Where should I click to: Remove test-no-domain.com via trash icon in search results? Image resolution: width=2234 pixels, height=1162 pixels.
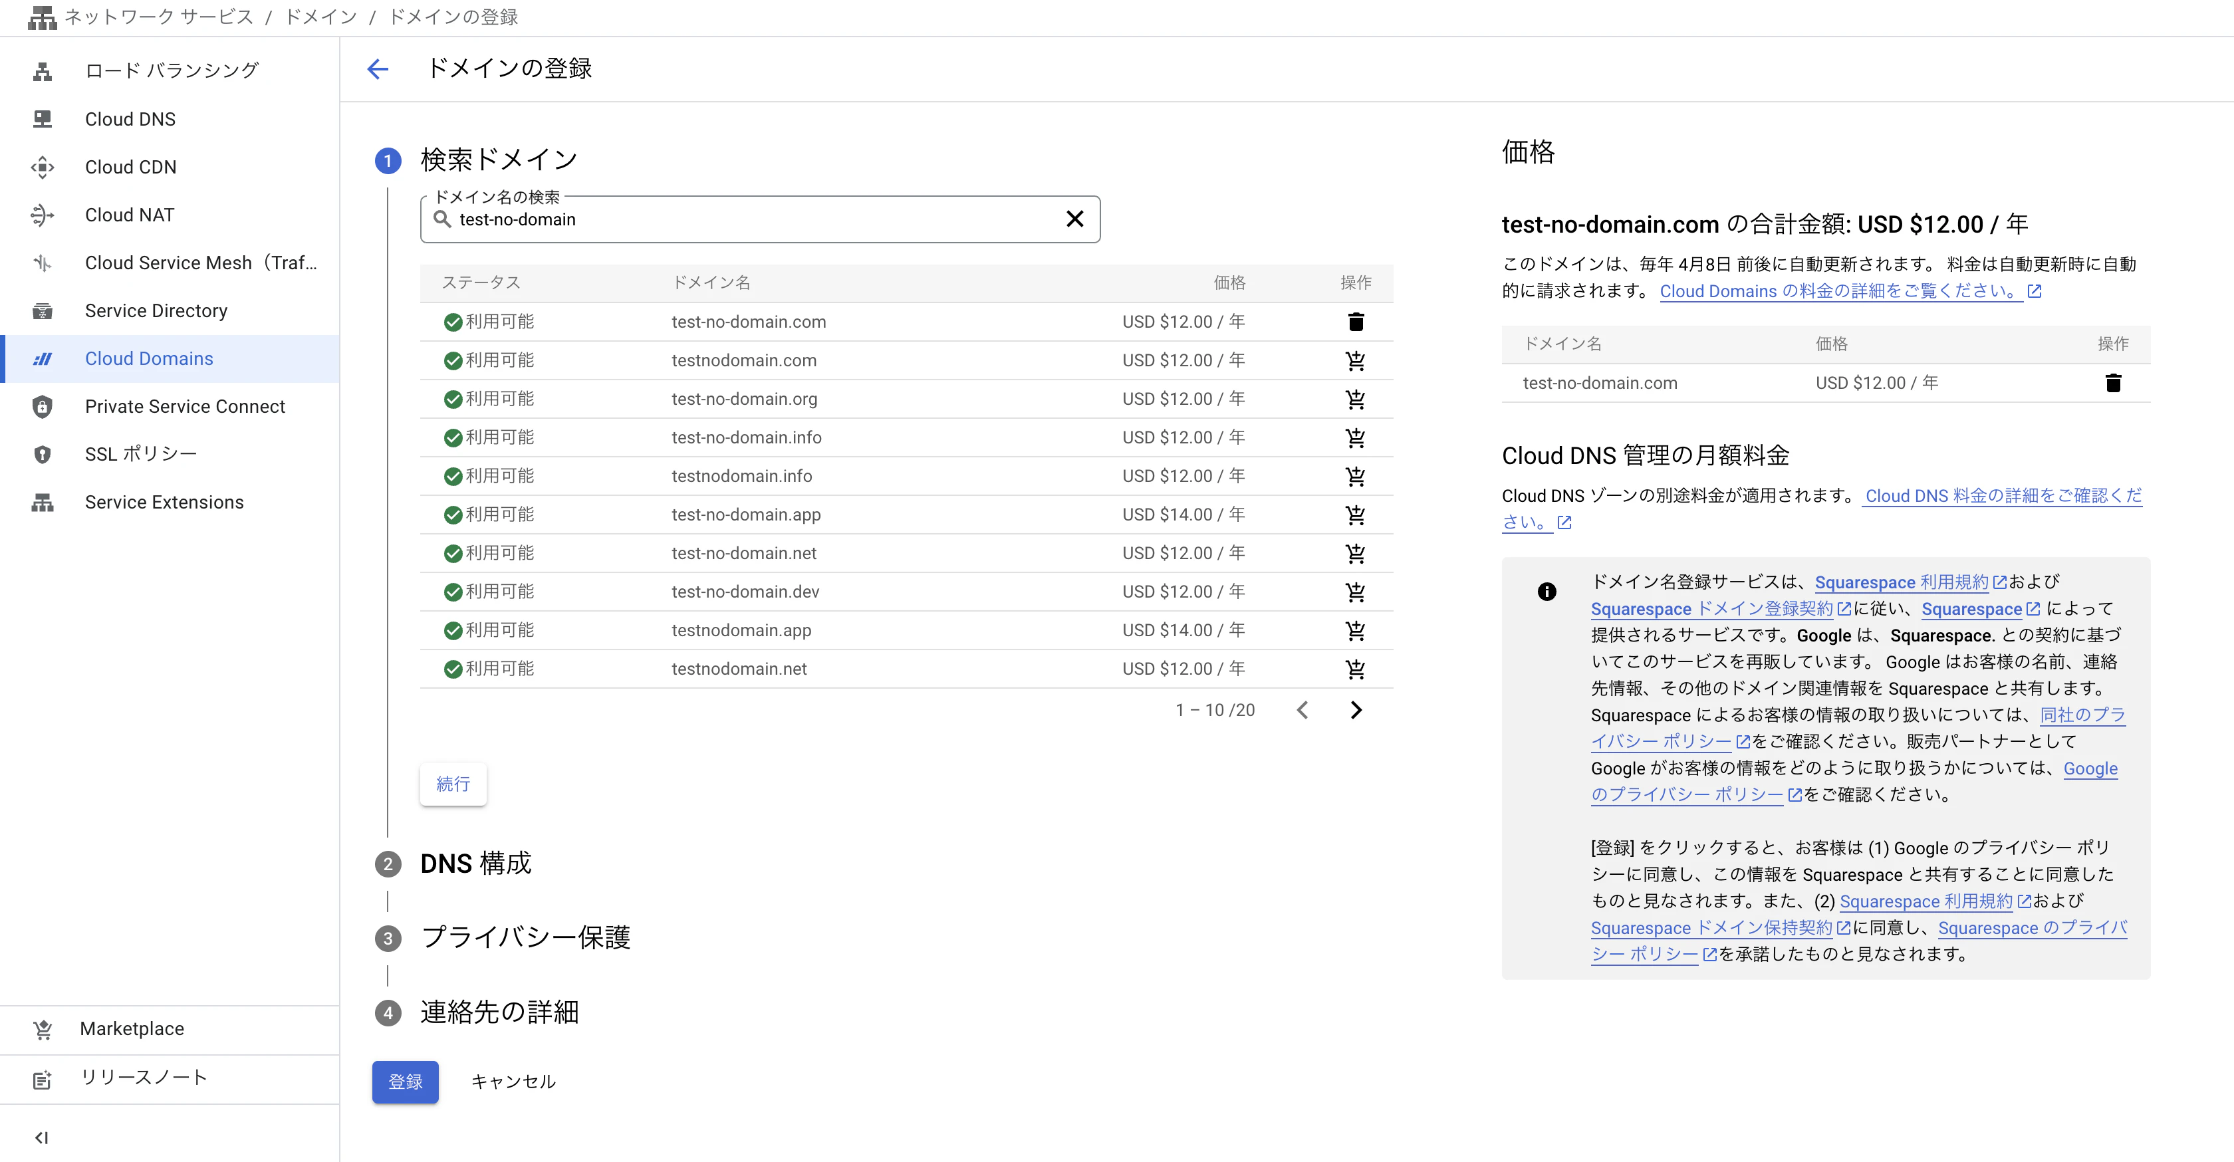[x=1356, y=322]
